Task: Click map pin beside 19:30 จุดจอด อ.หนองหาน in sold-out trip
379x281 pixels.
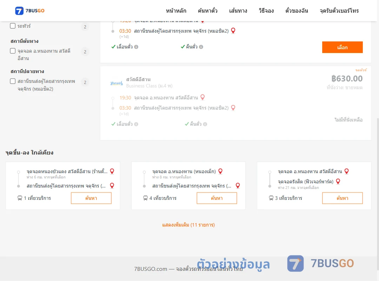Action: pos(202,97)
